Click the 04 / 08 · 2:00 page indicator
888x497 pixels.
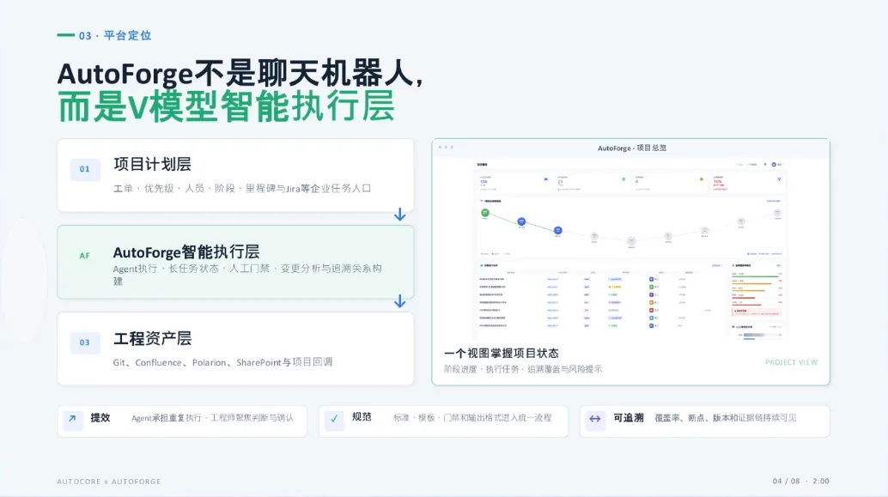[800, 482]
